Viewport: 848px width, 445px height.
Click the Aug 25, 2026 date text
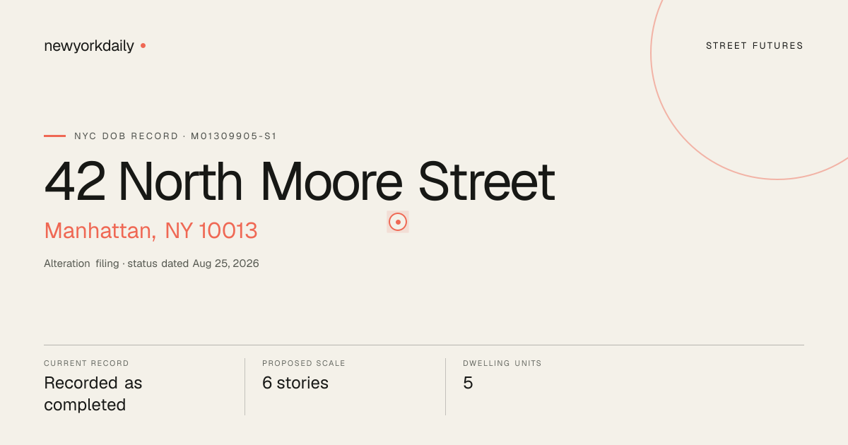coord(226,263)
